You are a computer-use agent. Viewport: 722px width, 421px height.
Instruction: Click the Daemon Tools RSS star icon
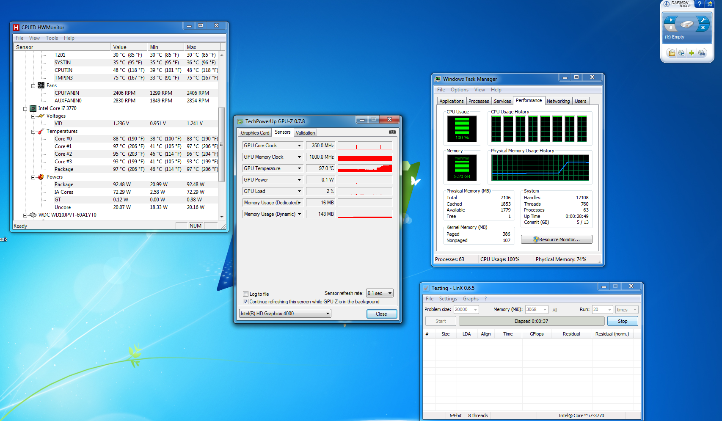pyautogui.click(x=710, y=4)
